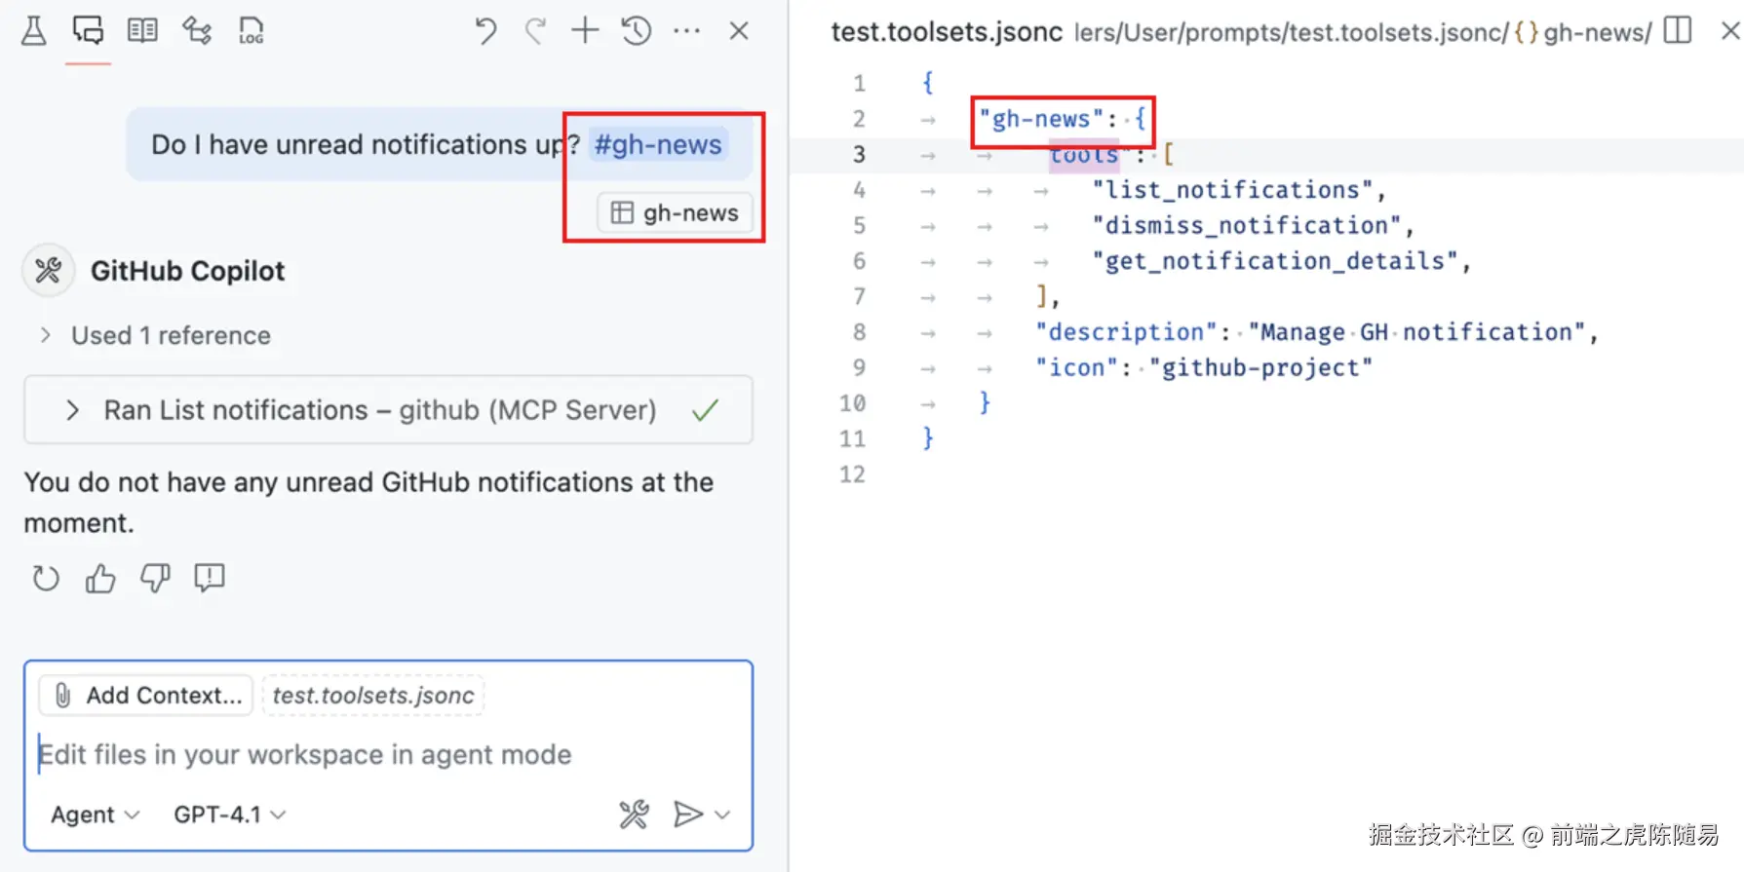Give thumbs up on the response
The width and height of the screenshot is (1744, 872).
100,579
